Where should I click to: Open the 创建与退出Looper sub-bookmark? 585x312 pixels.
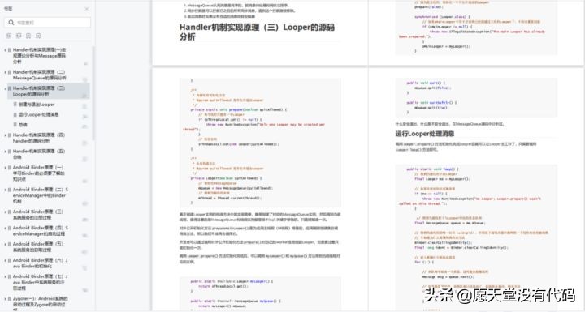click(37, 105)
